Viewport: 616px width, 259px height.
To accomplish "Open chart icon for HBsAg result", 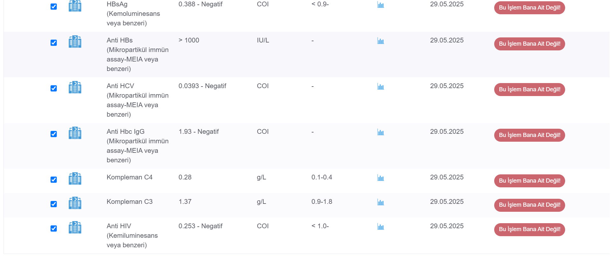I will 381,5.
